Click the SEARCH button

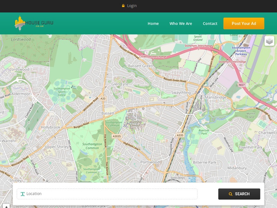[239, 194]
